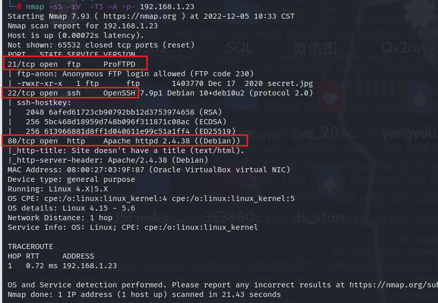The width and height of the screenshot is (438, 303).
Task: Click the MAC address 08:00:27:03:9F:87
Action: (x=106, y=170)
